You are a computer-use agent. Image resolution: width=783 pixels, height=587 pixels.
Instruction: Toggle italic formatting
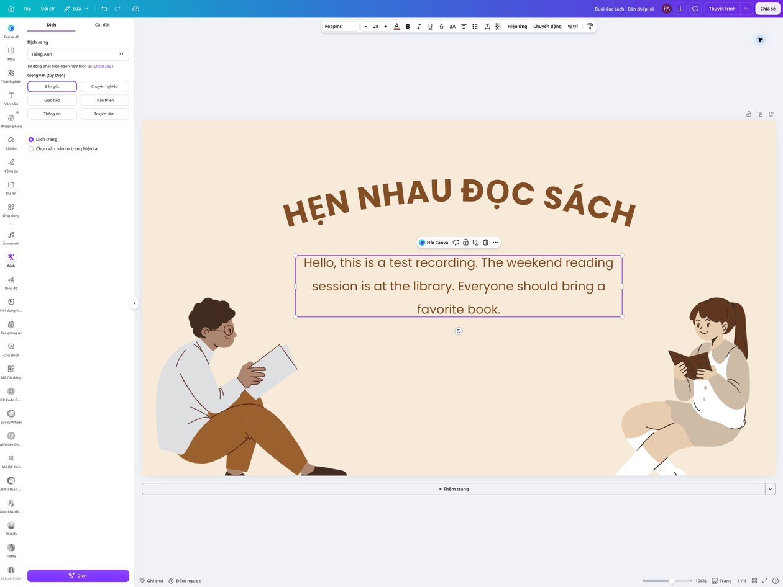click(419, 27)
